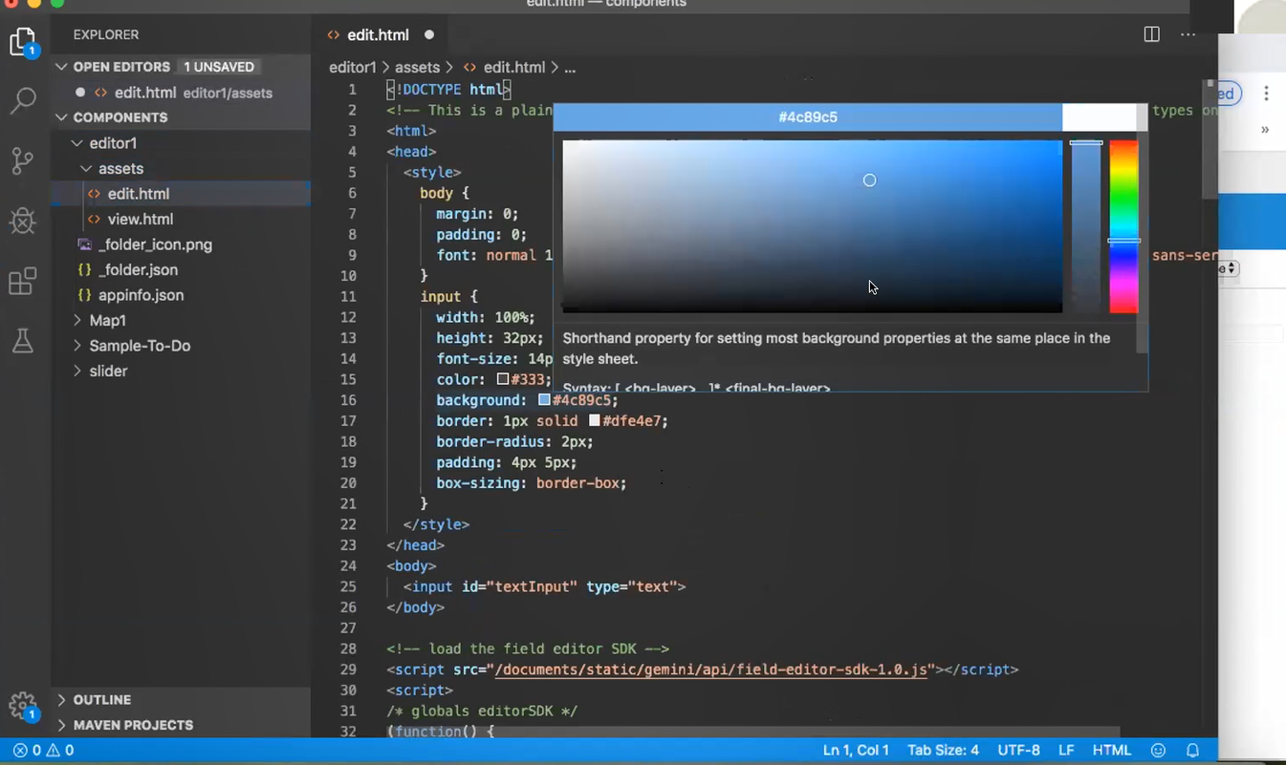Viewport: 1286px width, 765px height.
Task: Expand the Map1 folder
Action: point(107,321)
